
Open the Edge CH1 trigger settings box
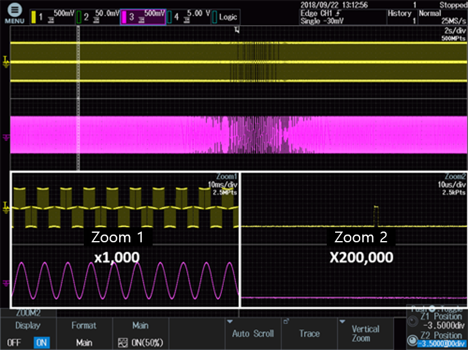[343, 17]
